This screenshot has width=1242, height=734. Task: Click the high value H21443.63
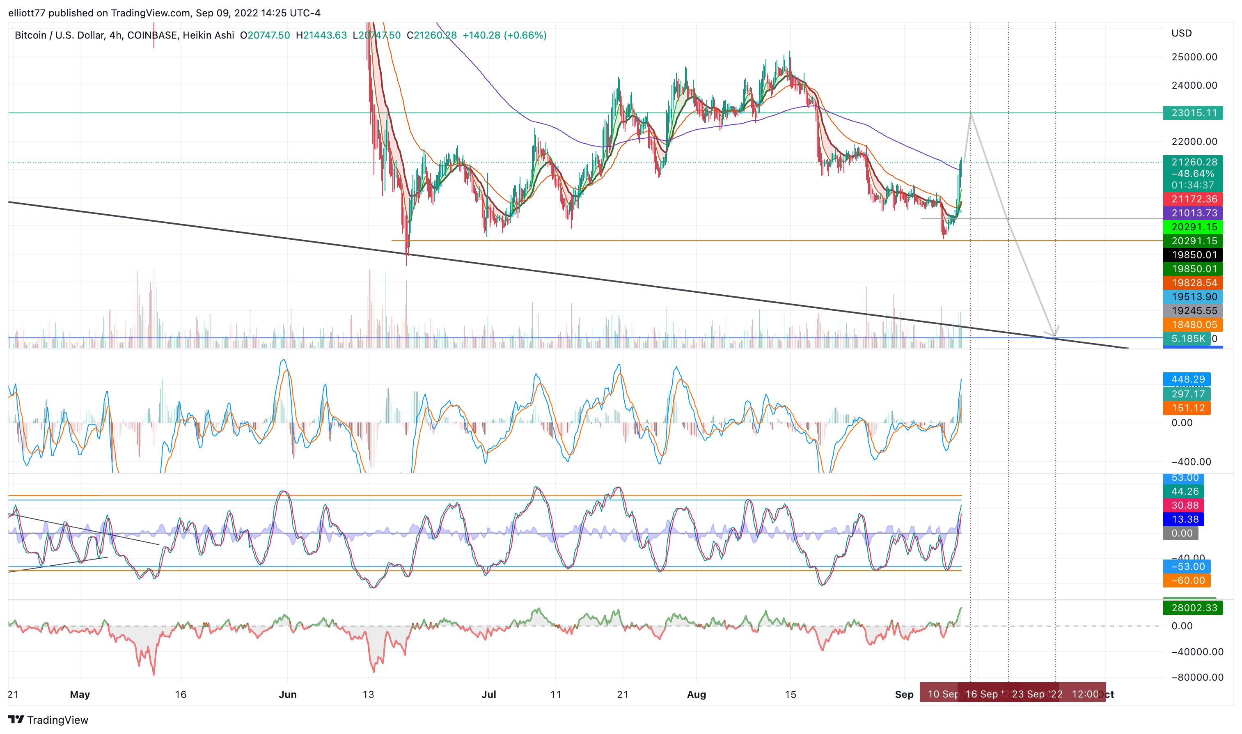(x=321, y=35)
